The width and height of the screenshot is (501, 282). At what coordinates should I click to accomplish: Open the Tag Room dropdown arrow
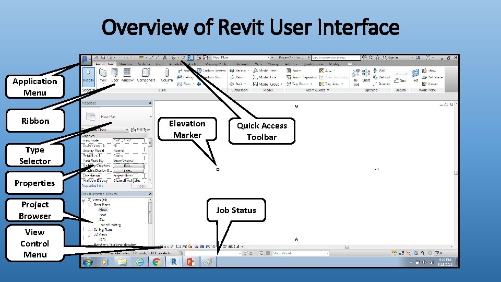(x=311, y=84)
